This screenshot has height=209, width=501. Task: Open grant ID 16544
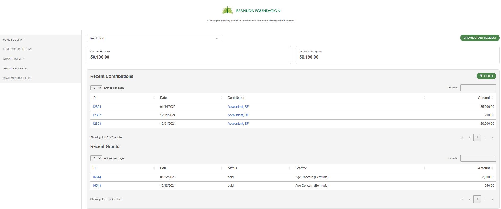click(97, 177)
